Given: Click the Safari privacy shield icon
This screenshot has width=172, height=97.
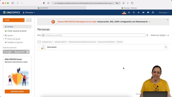Looking at the screenshot, I should point(44,3).
